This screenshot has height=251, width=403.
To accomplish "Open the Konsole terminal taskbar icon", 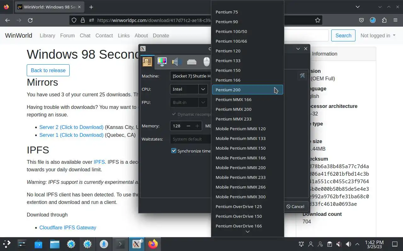I will coord(120,244).
